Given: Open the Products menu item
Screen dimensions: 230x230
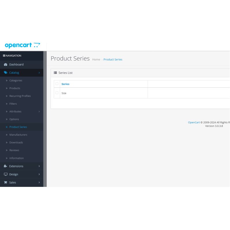Looking at the screenshot, I should click(15, 88).
